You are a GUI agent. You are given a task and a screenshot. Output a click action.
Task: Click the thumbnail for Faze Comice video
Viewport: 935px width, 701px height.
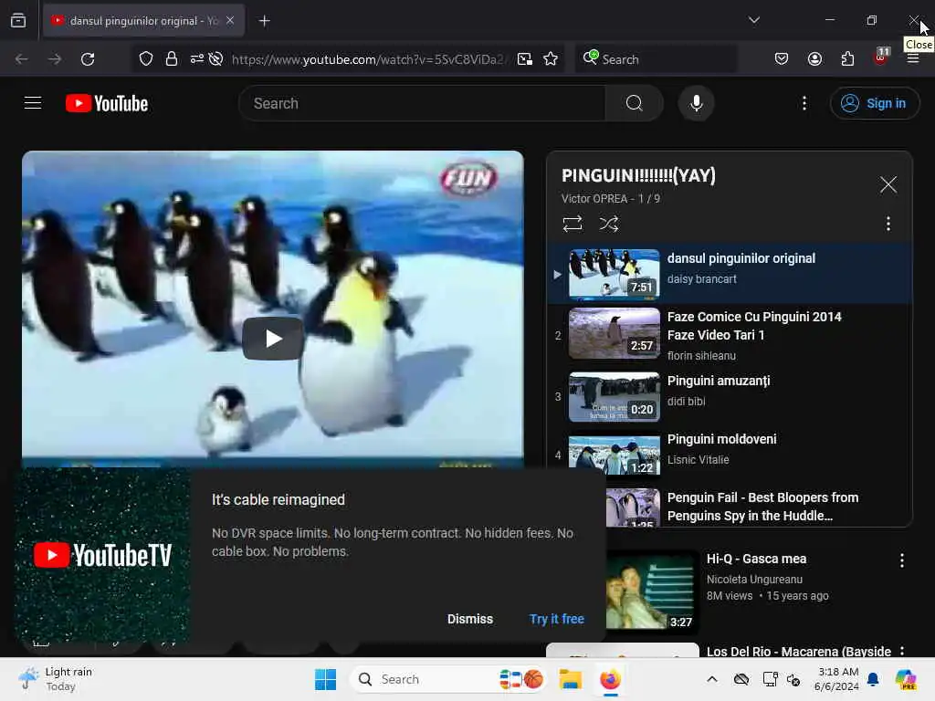click(x=615, y=333)
